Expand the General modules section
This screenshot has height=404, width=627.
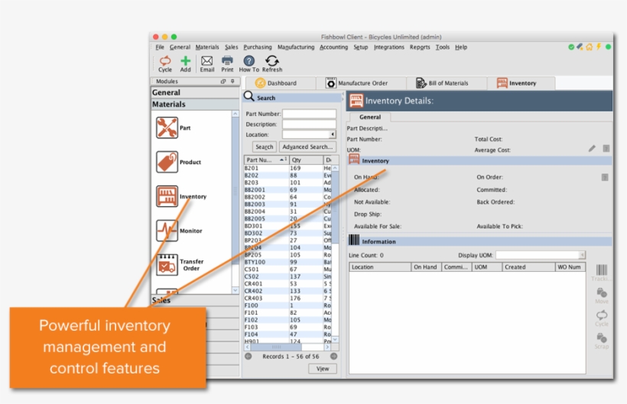tap(195, 92)
